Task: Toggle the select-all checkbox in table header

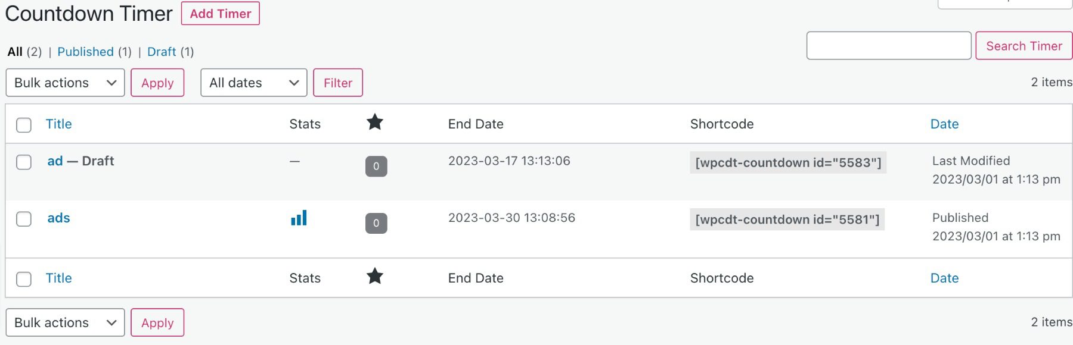Action: 24,125
